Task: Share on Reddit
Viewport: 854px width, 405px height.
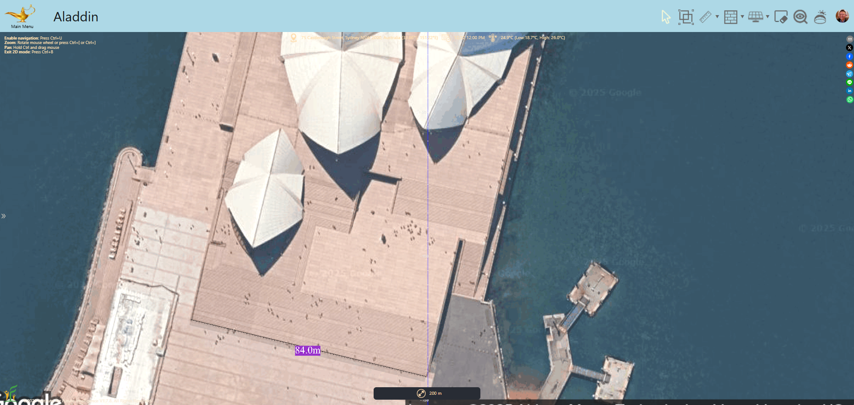Action: (850, 65)
